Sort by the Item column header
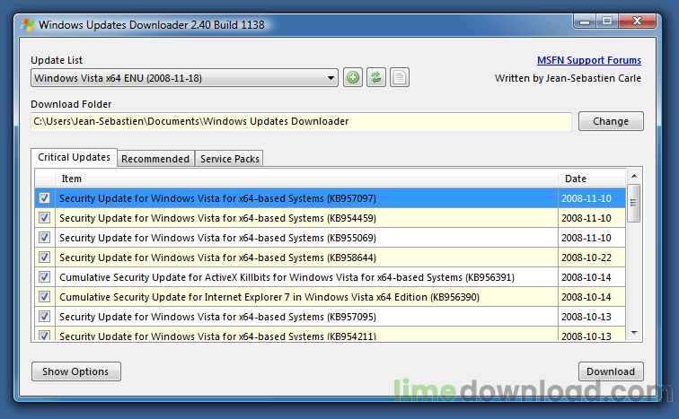679x419 pixels. pyautogui.click(x=306, y=179)
